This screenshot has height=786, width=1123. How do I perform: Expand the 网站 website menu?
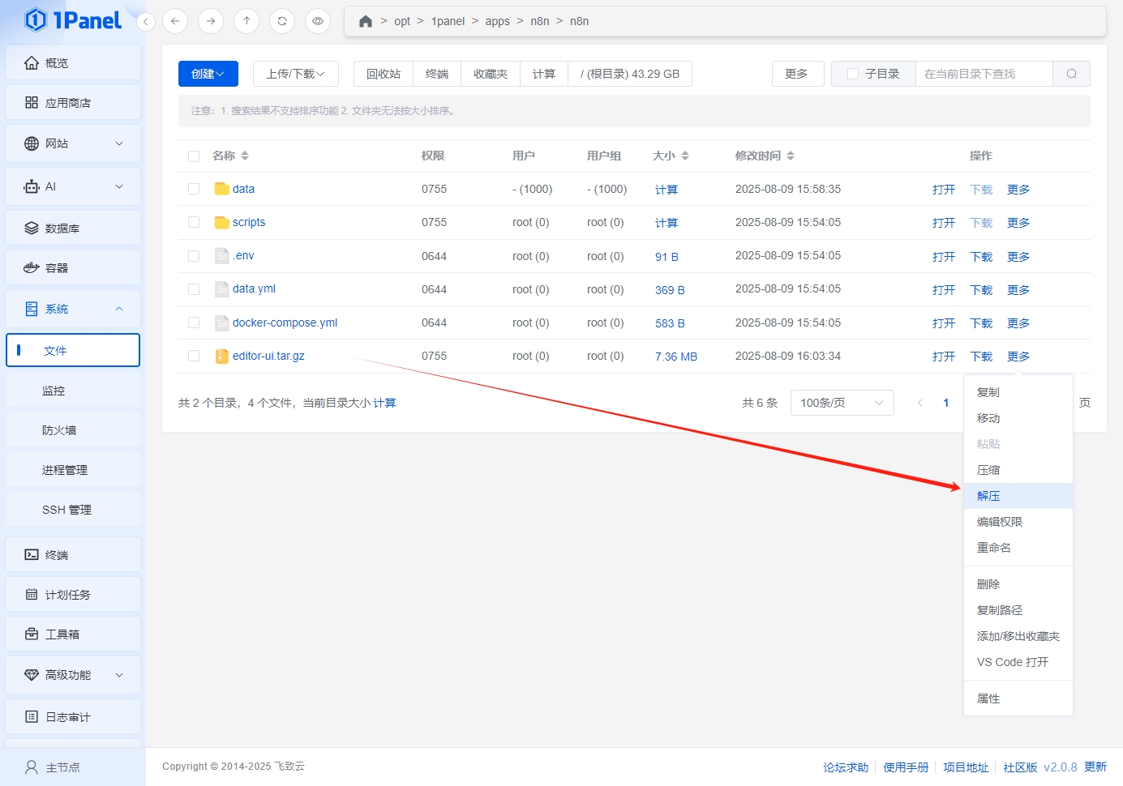coord(73,143)
